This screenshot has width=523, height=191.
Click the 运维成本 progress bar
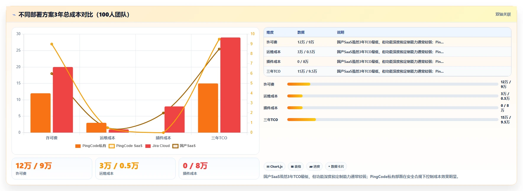(393, 96)
